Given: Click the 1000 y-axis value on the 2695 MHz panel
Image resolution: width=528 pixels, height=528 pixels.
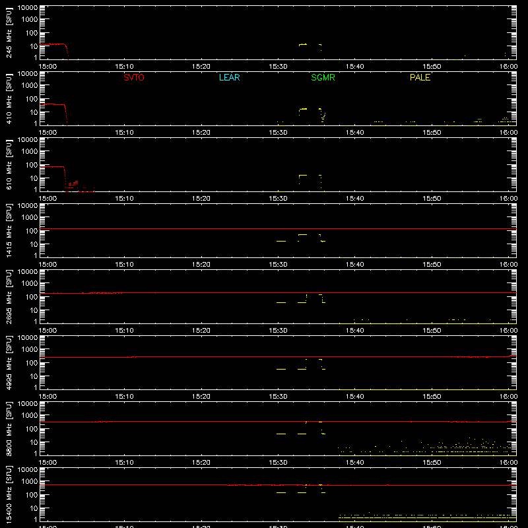Looking at the screenshot, I should 30,284.
